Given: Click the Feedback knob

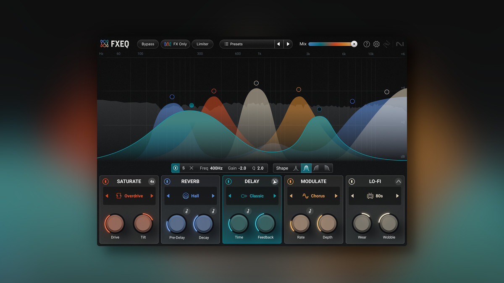Looking at the screenshot, I should (265, 223).
